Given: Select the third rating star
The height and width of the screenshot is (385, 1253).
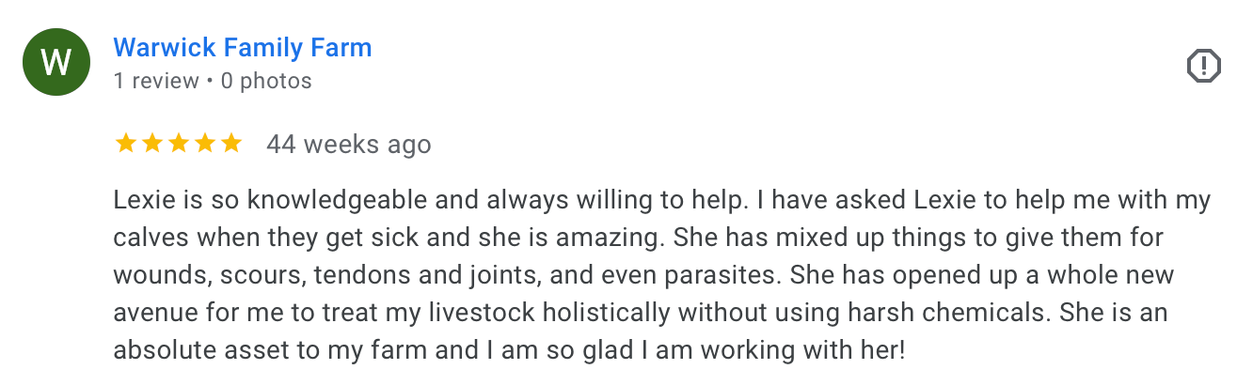Looking at the screenshot, I should click(178, 144).
